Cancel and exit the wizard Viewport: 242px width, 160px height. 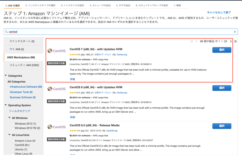click(x=219, y=13)
